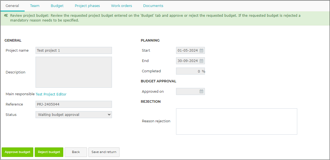Open the Documents tab
The height and width of the screenshot is (160, 330).
coord(153,6)
